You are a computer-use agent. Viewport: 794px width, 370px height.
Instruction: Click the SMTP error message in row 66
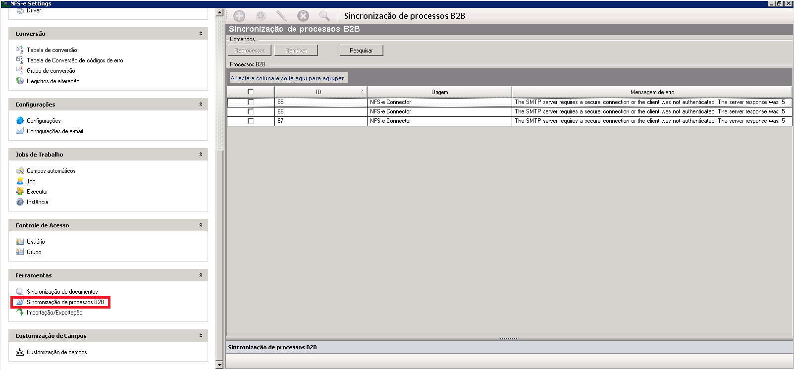(x=650, y=111)
